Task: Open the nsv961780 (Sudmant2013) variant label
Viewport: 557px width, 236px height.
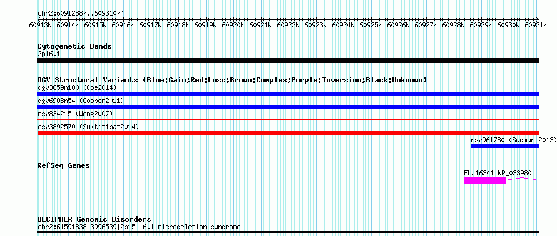Action: tap(514, 140)
